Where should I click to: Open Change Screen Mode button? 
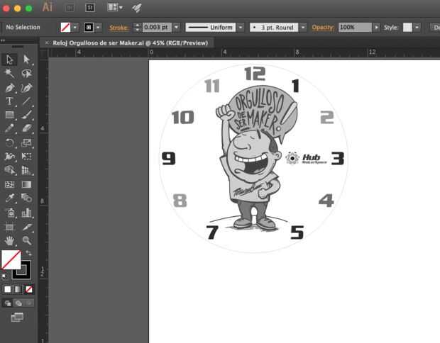[x=17, y=317]
